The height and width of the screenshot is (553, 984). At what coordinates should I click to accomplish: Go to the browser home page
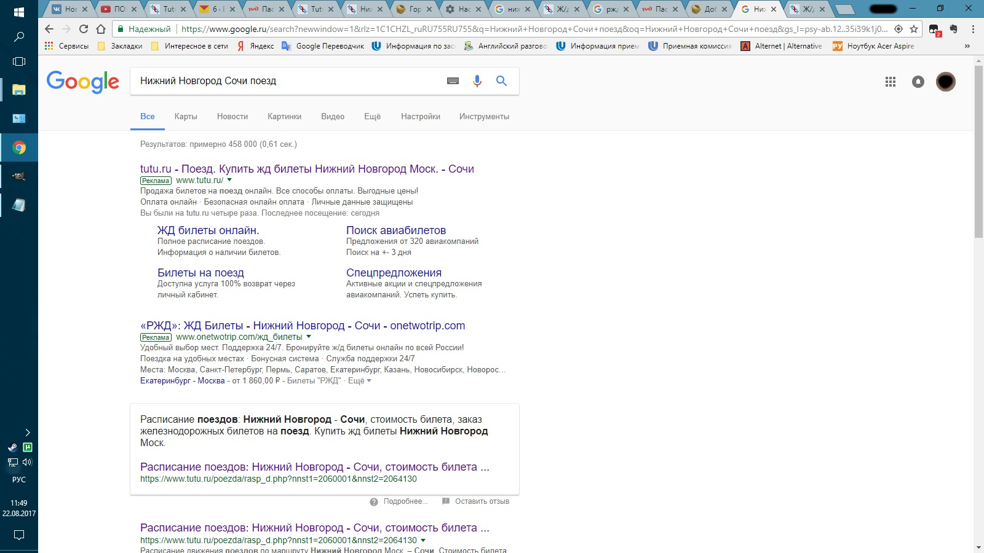tap(101, 29)
